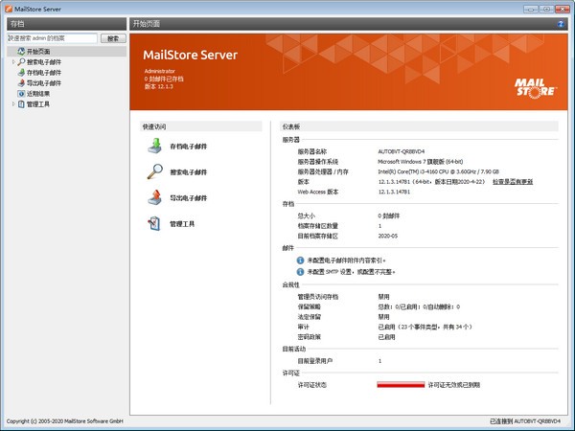The width and height of the screenshot is (575, 431).
Task: Click the 检查是否有更新 link
Action: [x=512, y=181]
